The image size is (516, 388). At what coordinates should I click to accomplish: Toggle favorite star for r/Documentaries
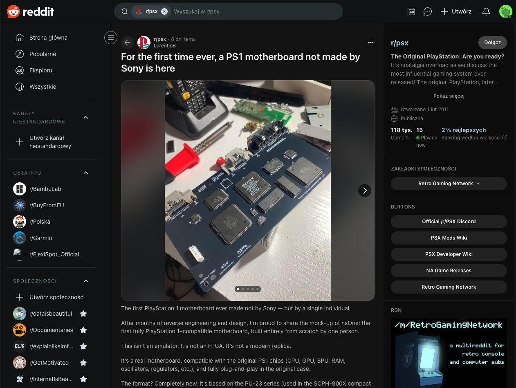click(83, 330)
